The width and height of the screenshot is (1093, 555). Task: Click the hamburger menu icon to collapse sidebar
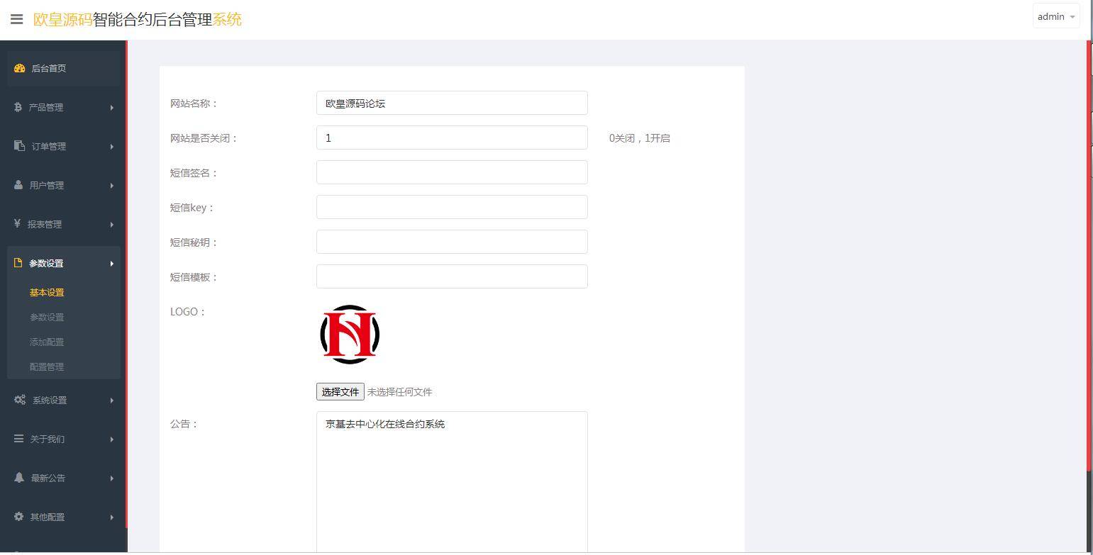coord(16,19)
